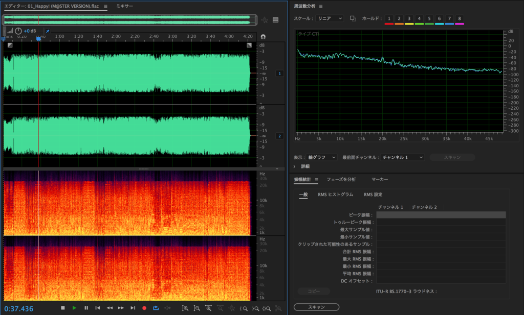
Task: Move playhead to the previous marker
Action: [98, 308]
